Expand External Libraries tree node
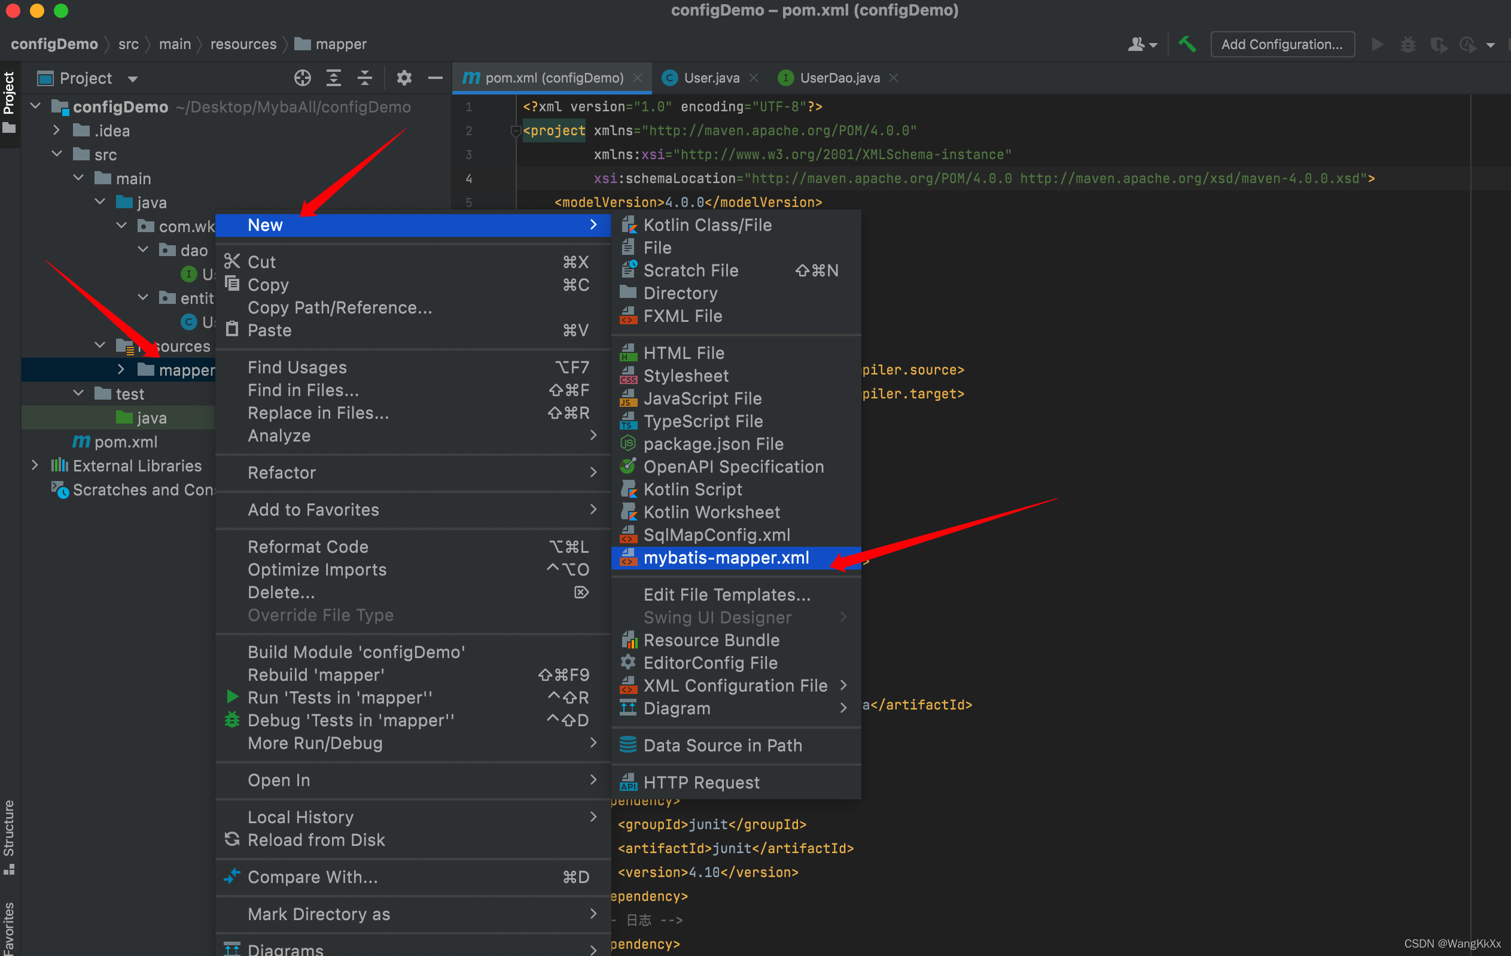This screenshot has height=956, width=1511. click(x=35, y=465)
